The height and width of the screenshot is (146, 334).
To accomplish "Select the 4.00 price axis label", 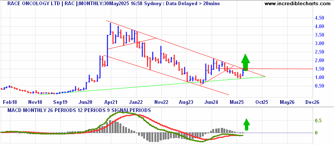I will (x=319, y=27).
